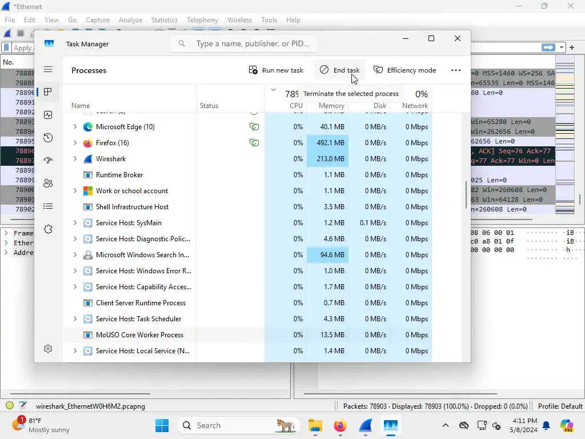Viewport: 585px width, 439px height.
Task: Select the Processes page icon in sidebar
Action: tap(48, 92)
